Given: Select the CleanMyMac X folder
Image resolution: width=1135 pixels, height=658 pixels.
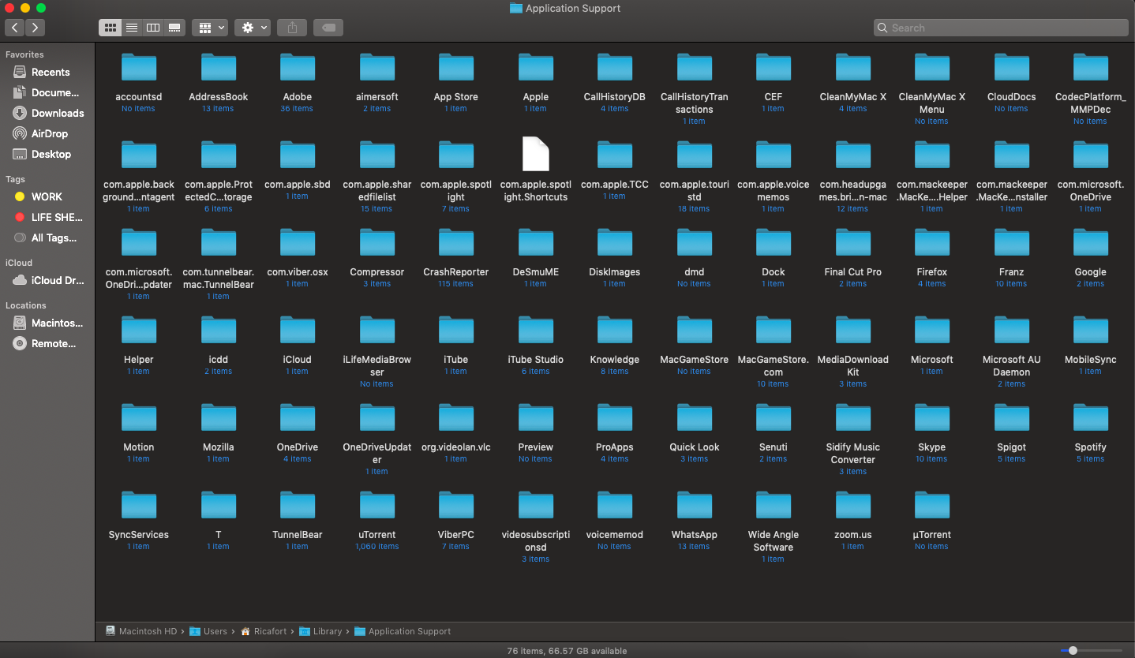Looking at the screenshot, I should (853, 68).
